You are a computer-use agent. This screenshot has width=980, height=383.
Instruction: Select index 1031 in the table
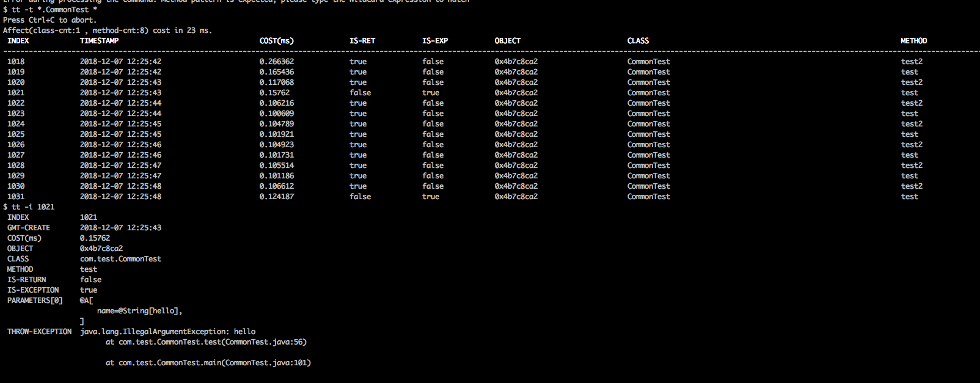coord(16,197)
